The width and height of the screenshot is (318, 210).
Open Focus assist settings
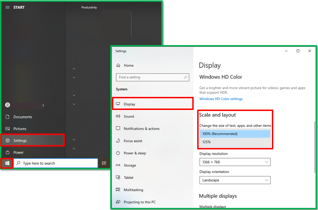coord(152,141)
